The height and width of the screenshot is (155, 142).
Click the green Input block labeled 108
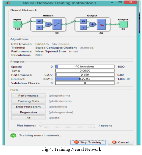[17, 24]
